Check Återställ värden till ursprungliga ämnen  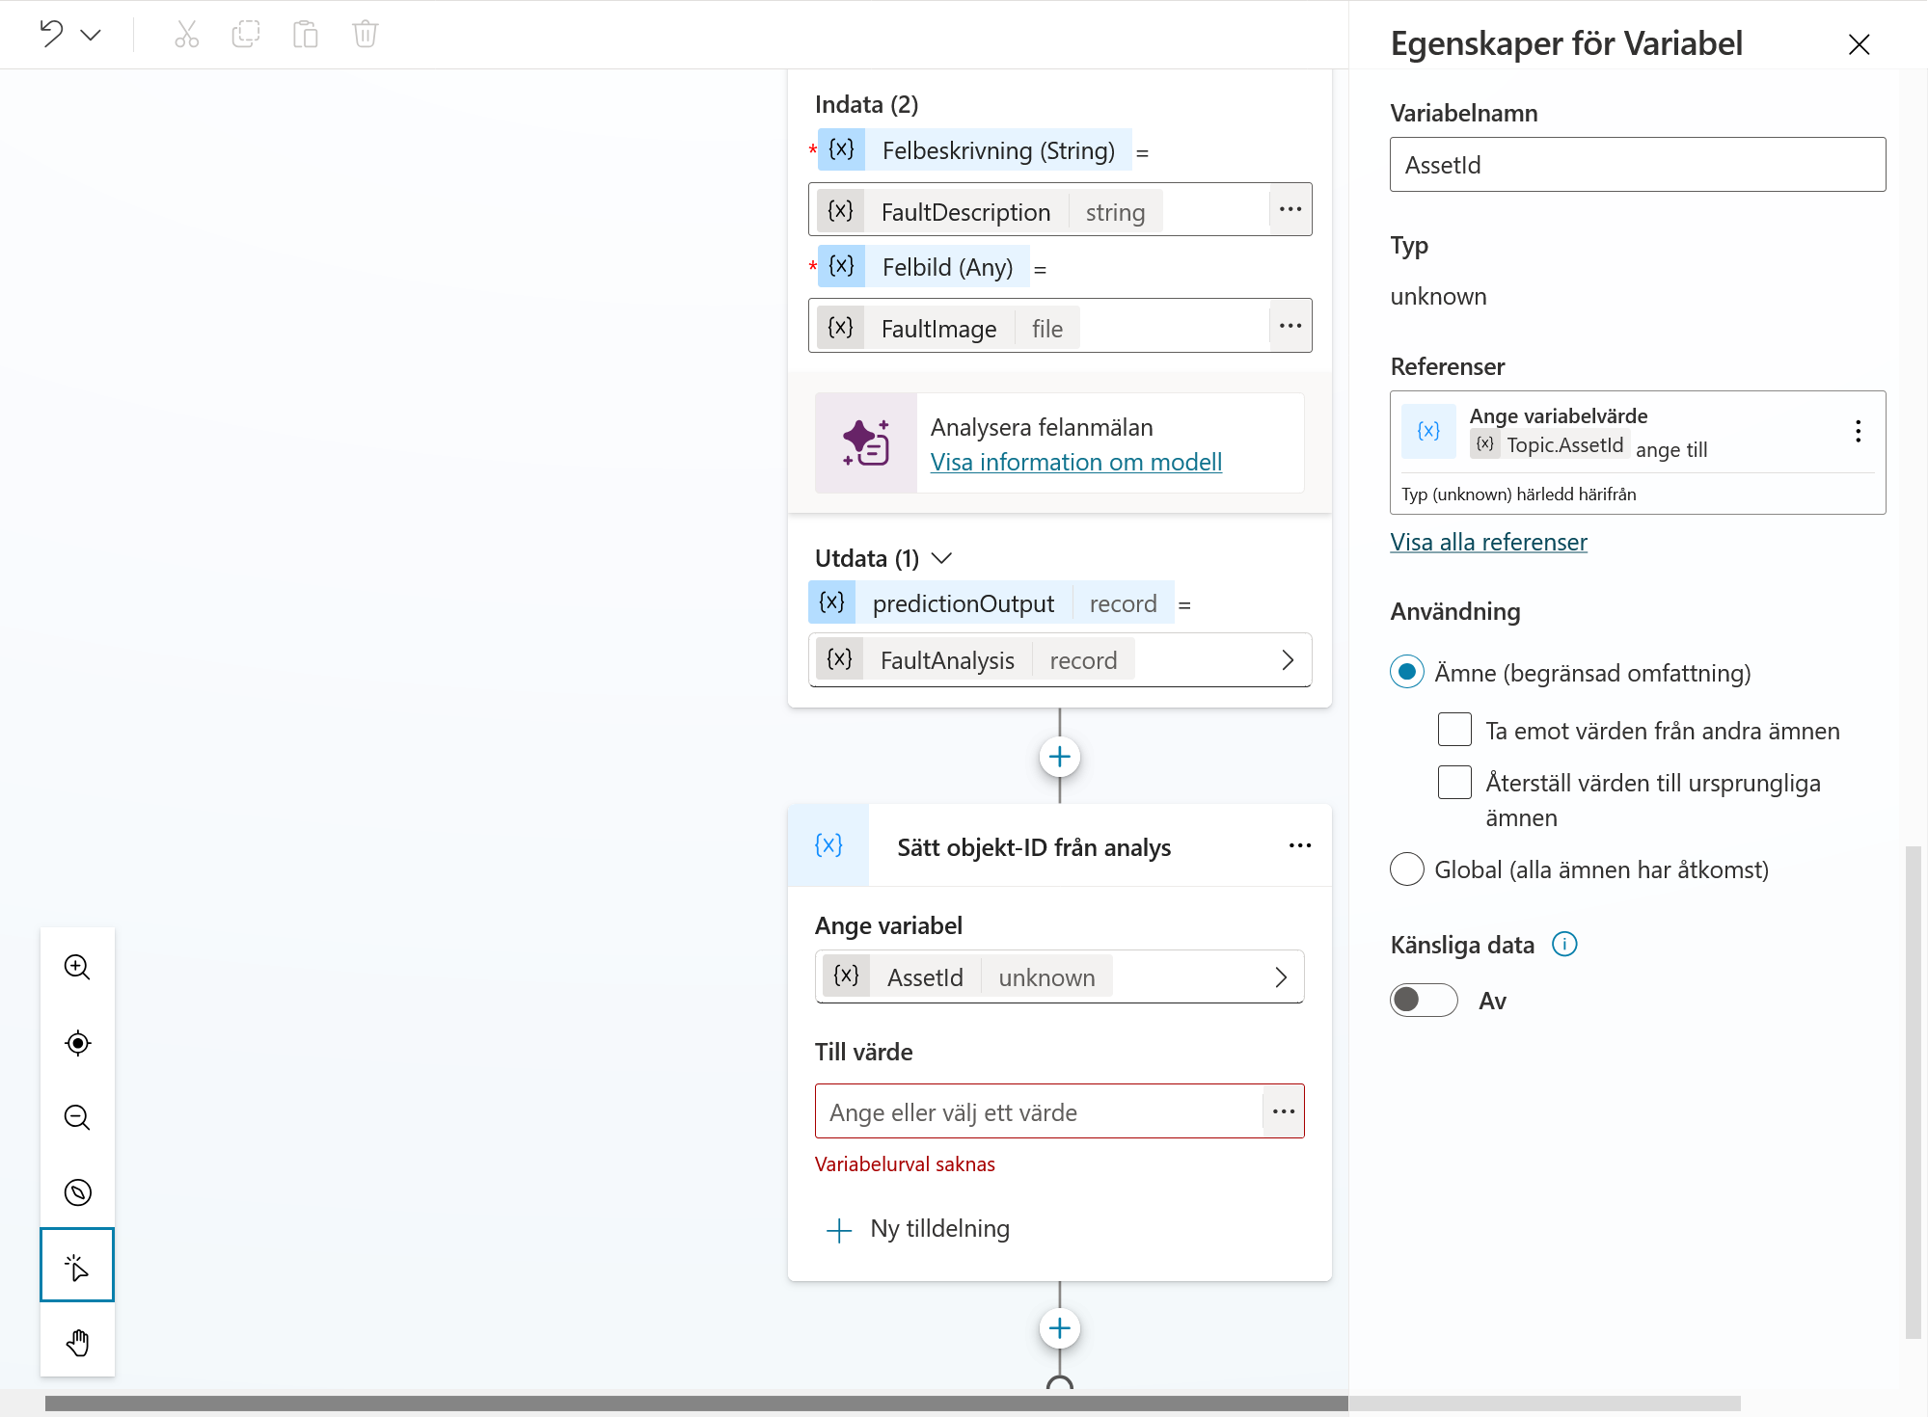point(1454,782)
